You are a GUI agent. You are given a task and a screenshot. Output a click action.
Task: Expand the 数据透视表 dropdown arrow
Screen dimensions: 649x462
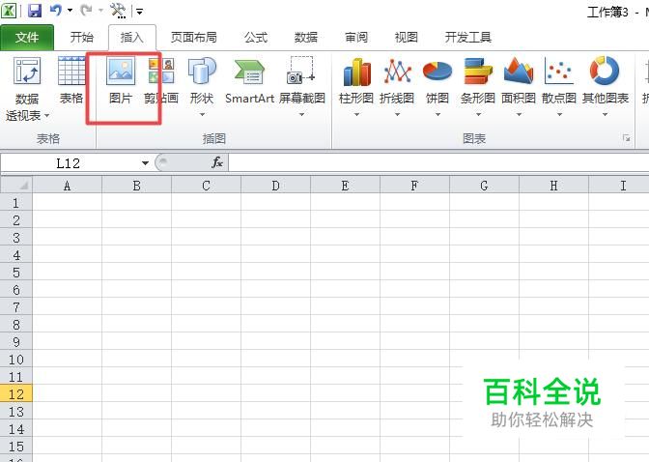click(x=46, y=116)
